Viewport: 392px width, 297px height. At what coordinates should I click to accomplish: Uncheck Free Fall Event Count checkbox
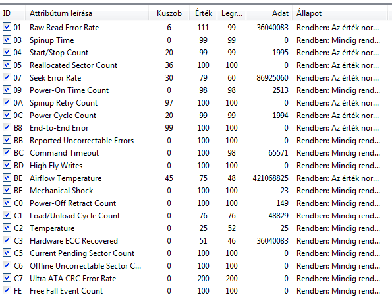(7, 290)
